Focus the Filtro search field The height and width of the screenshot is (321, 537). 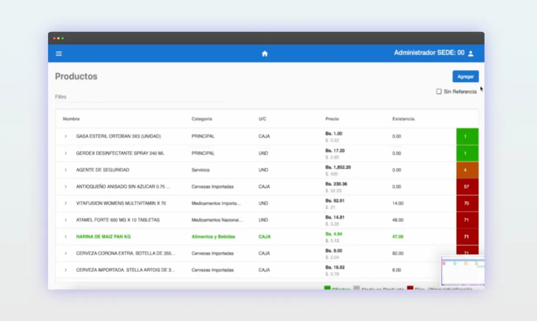(x=139, y=97)
